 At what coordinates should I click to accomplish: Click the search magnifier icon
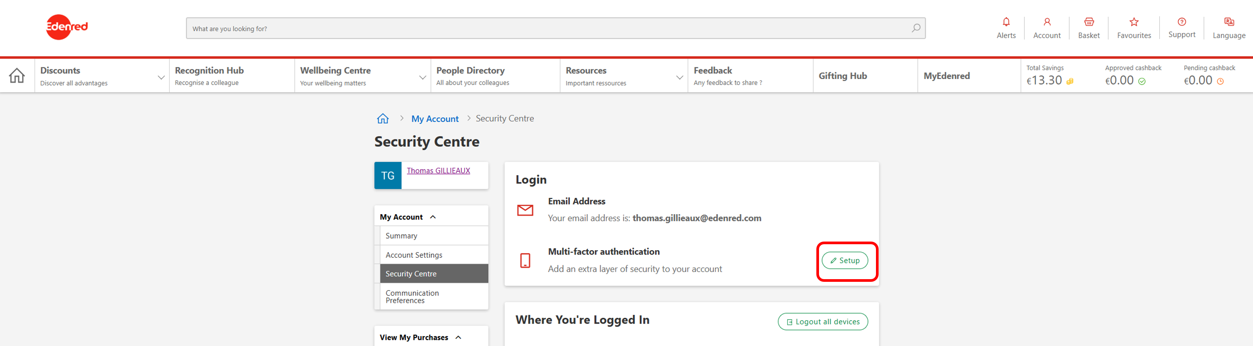point(915,28)
